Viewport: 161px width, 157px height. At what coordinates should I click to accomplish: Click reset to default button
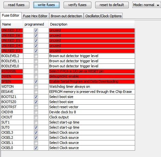[112, 5]
